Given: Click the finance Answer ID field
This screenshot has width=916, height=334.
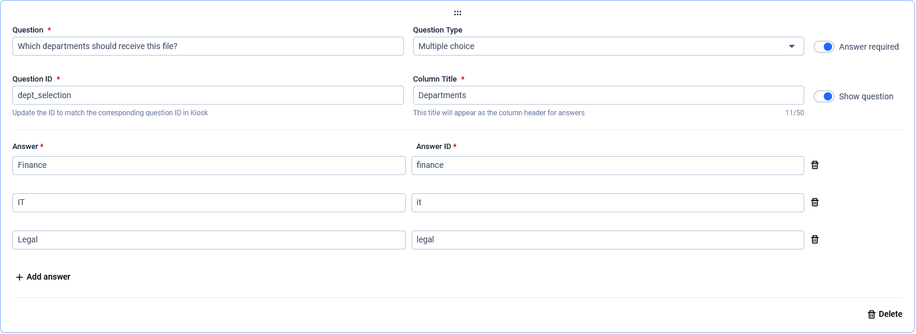Looking at the screenshot, I should click(607, 165).
